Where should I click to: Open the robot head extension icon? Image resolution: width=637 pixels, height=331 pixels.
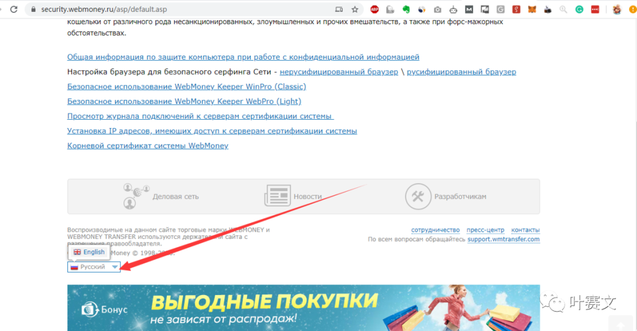(x=454, y=9)
